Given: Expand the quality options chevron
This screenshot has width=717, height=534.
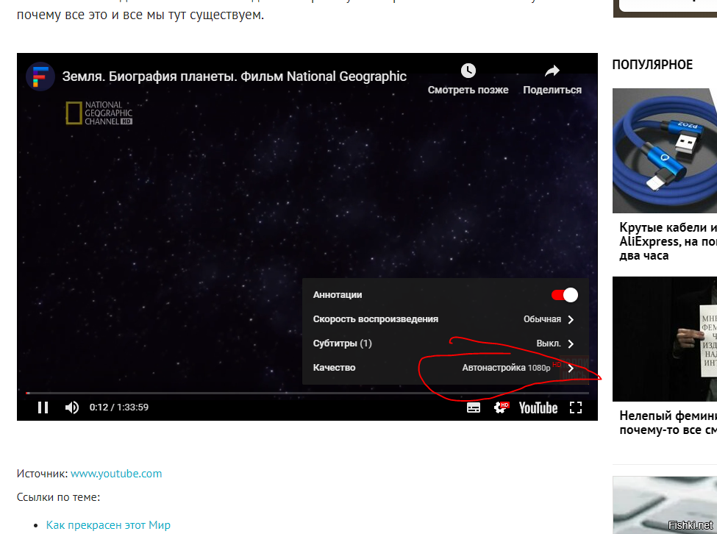Looking at the screenshot, I should tap(571, 368).
